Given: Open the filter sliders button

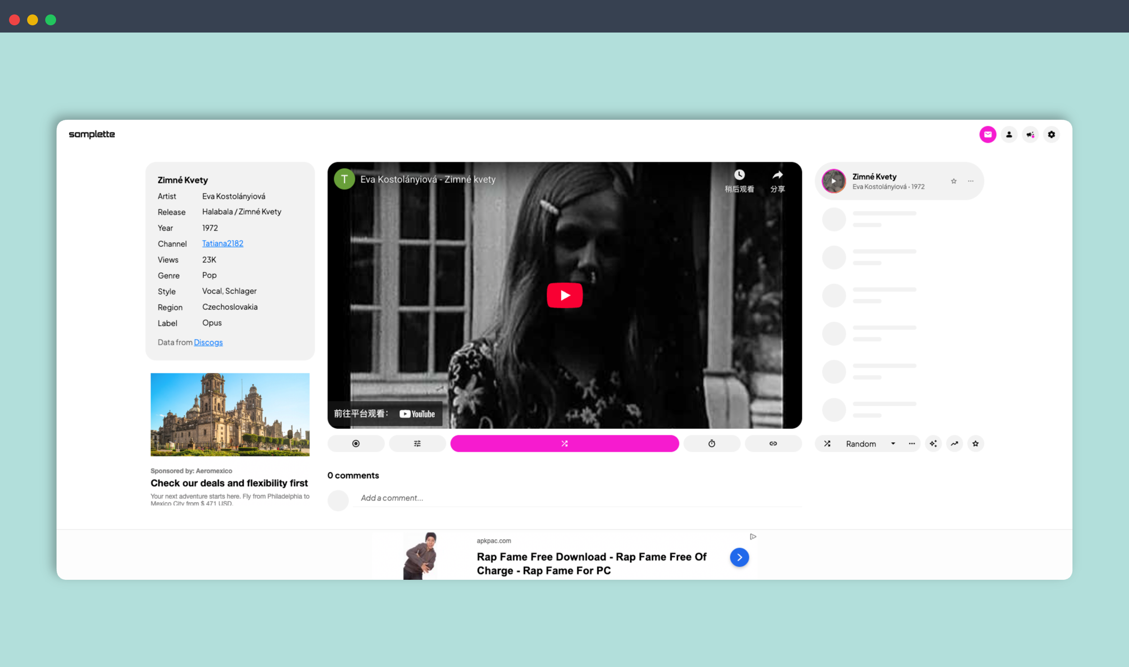Looking at the screenshot, I should tap(417, 443).
